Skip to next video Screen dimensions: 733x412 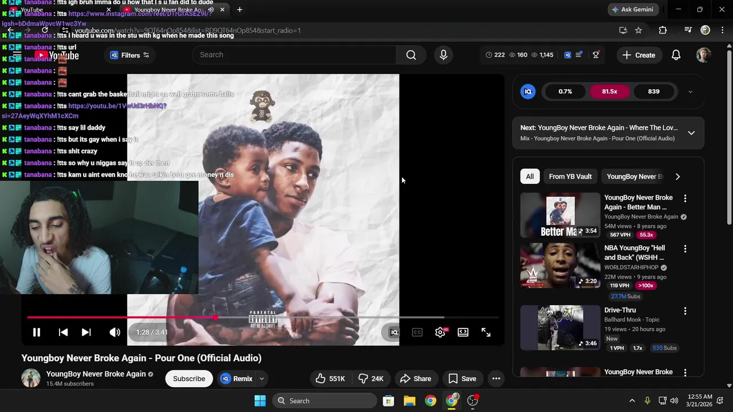point(86,332)
